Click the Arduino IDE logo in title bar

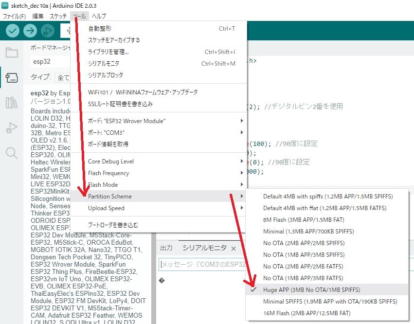[5, 5]
